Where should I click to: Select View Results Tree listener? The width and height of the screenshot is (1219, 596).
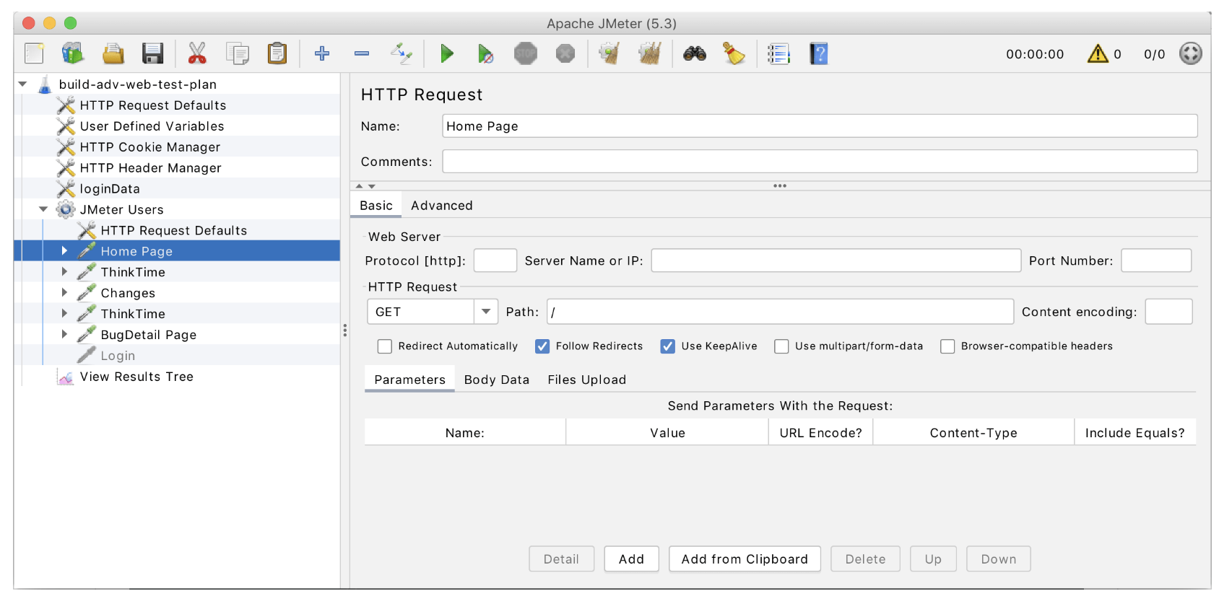(136, 377)
